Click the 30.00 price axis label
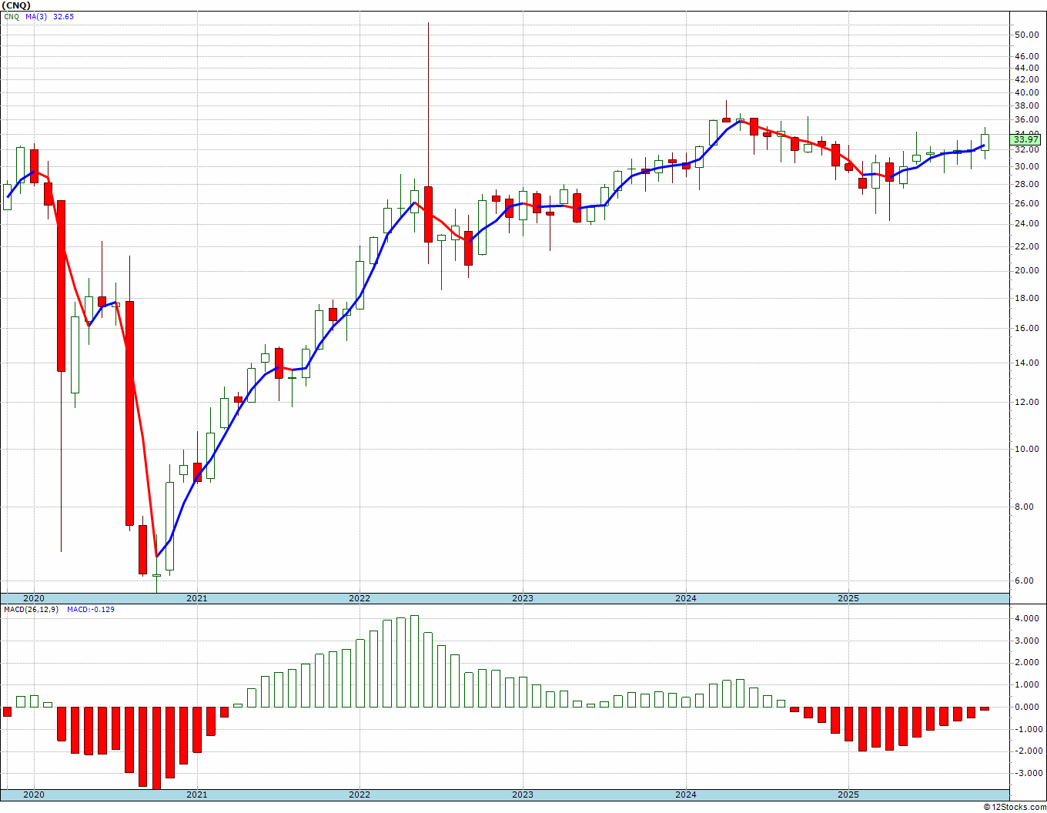Screen dimensions: 1047x813 coord(1026,166)
